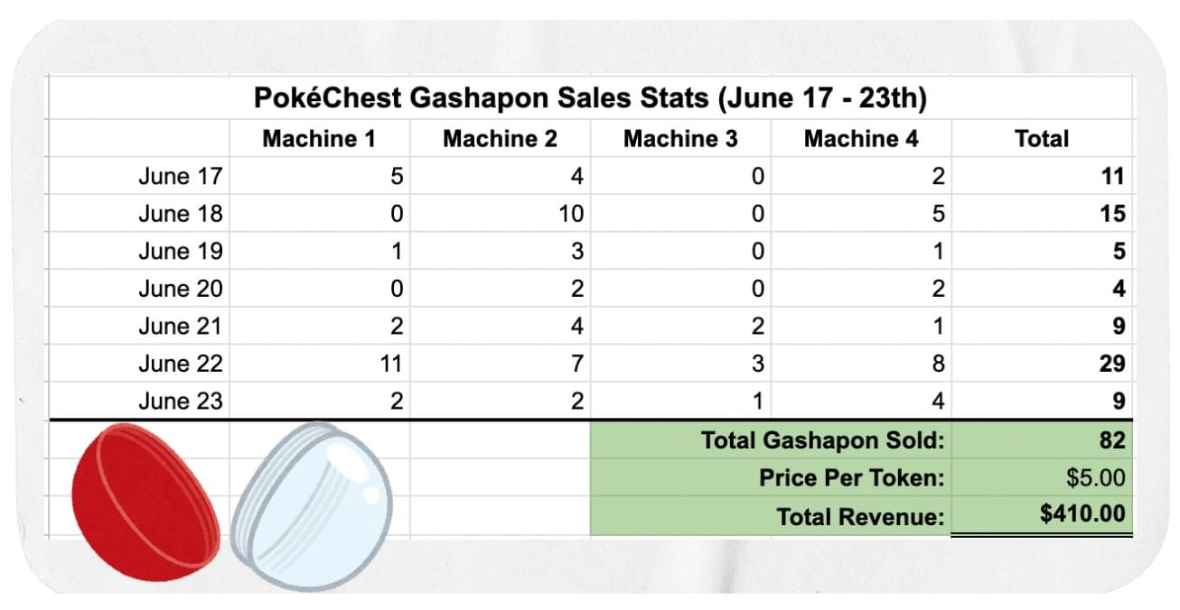Click the Total Revenue label
The height and width of the screenshot is (610, 1180).
(x=860, y=517)
